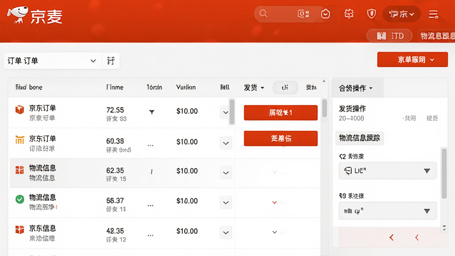This screenshot has width=455, height=256.
Task: Open the settings gear icon in header
Action: tap(349, 14)
